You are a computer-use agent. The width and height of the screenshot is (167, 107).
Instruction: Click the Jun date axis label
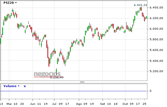pyautogui.click(x=33, y=104)
